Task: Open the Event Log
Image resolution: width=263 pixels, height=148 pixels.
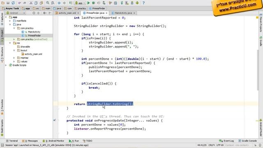Action: (x=226, y=141)
